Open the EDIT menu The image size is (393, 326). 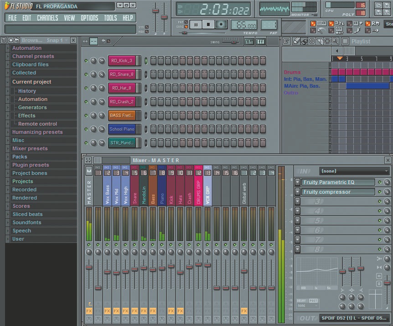(26, 18)
